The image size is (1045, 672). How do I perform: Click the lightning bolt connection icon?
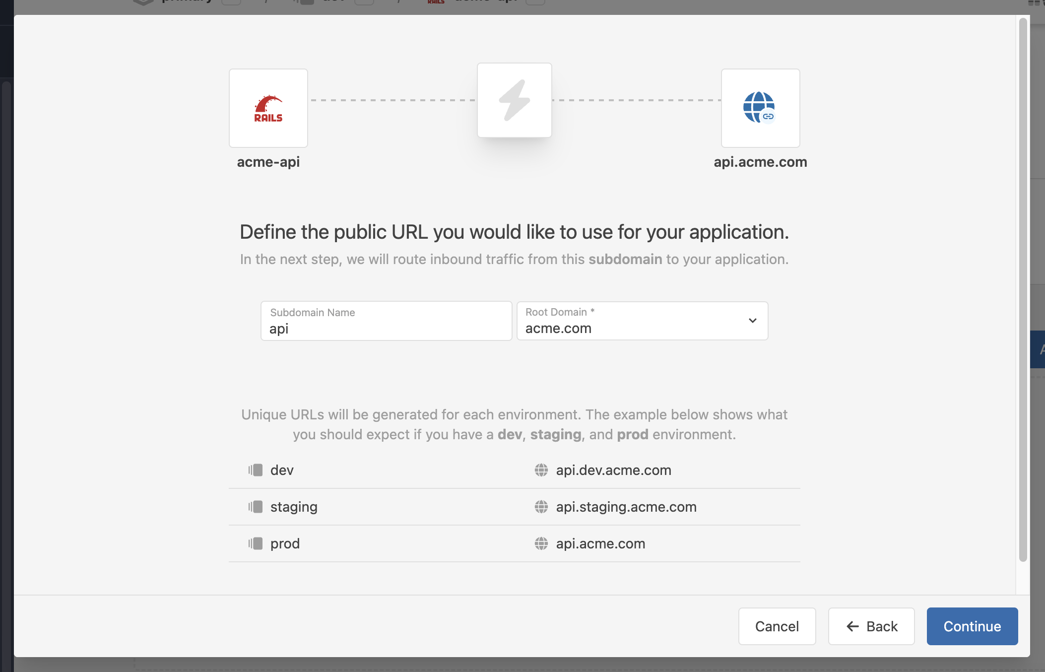pos(514,99)
